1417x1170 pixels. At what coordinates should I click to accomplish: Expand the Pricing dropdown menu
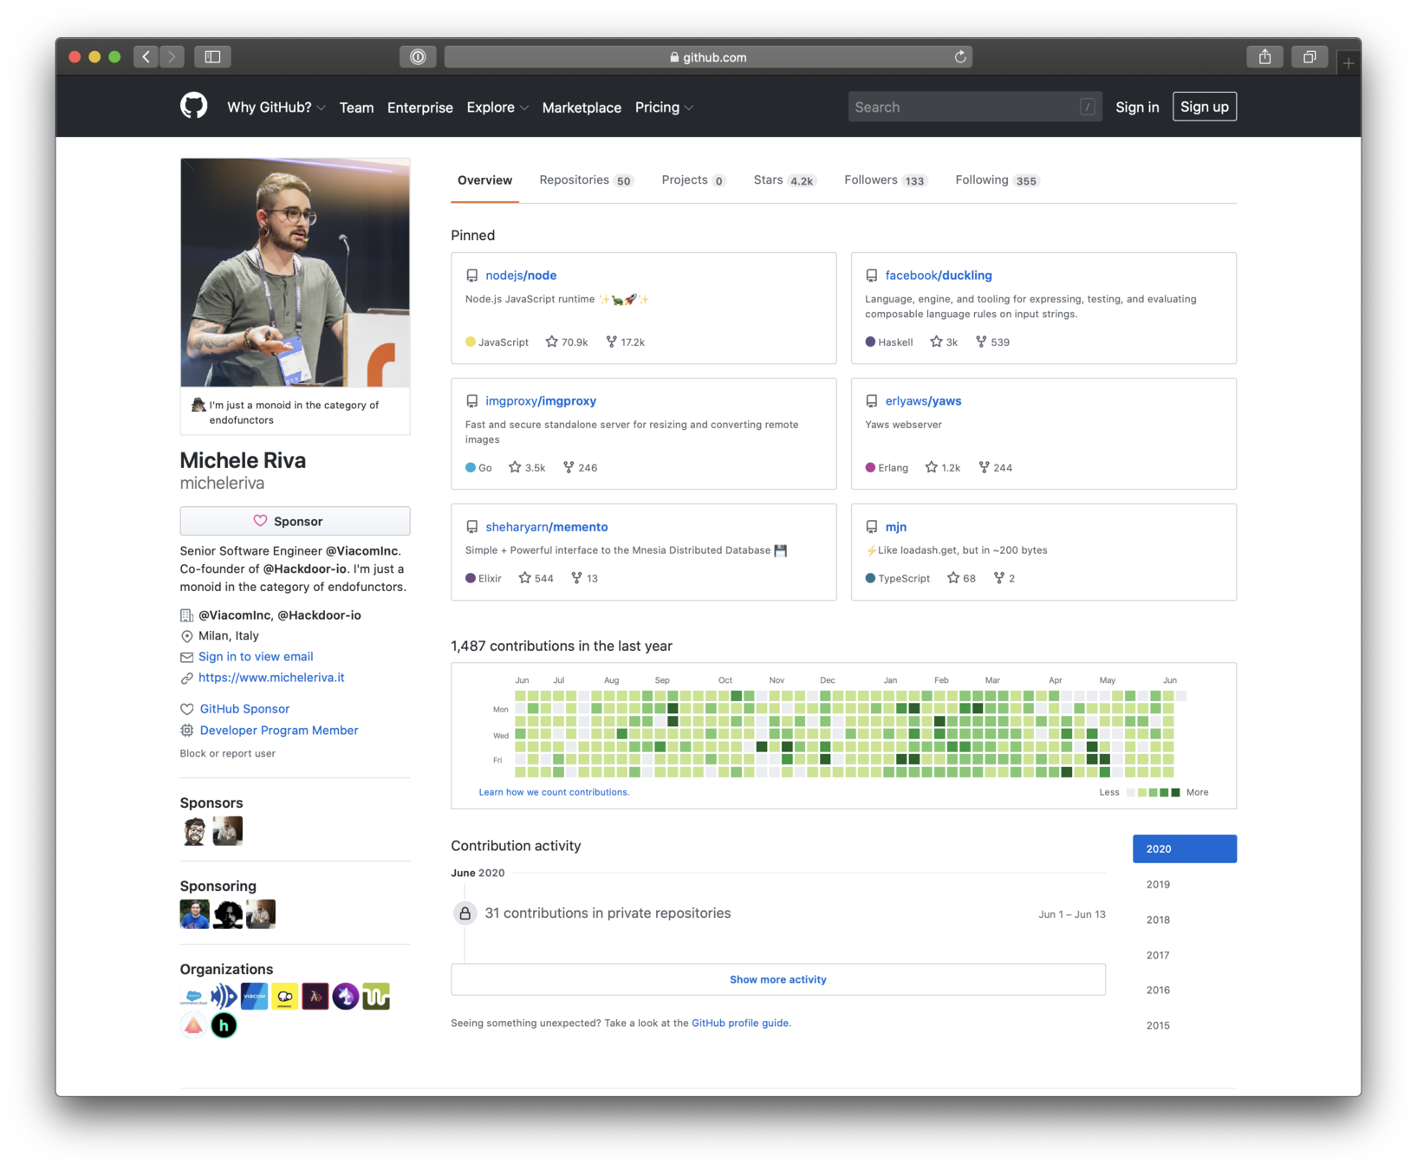664,107
